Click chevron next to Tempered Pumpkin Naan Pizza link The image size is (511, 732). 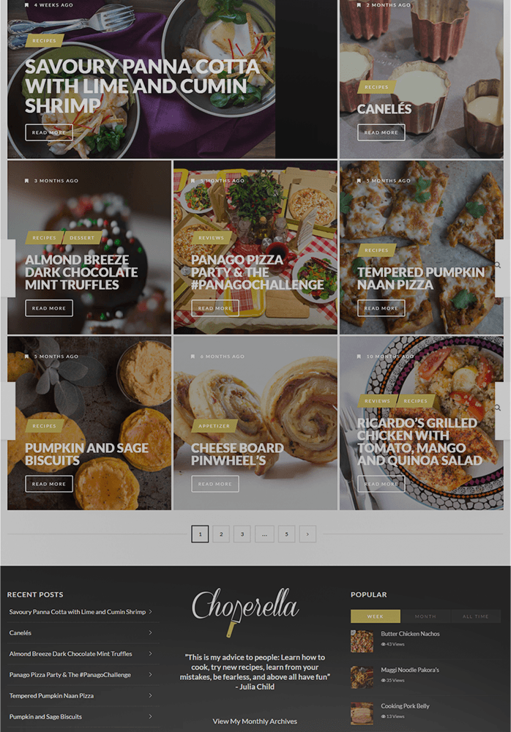coord(150,695)
